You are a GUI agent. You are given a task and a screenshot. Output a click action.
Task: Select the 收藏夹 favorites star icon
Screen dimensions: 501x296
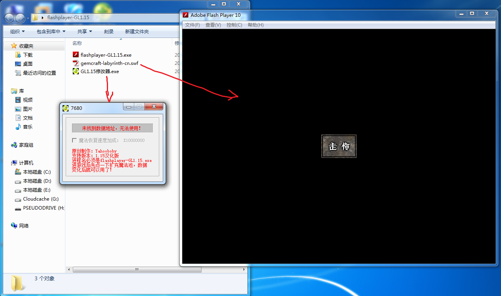tap(14, 46)
